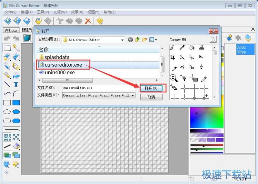The width and height of the screenshot is (258, 184).
Task: Open the 效果(X) menu
Action: (x=77, y=12)
